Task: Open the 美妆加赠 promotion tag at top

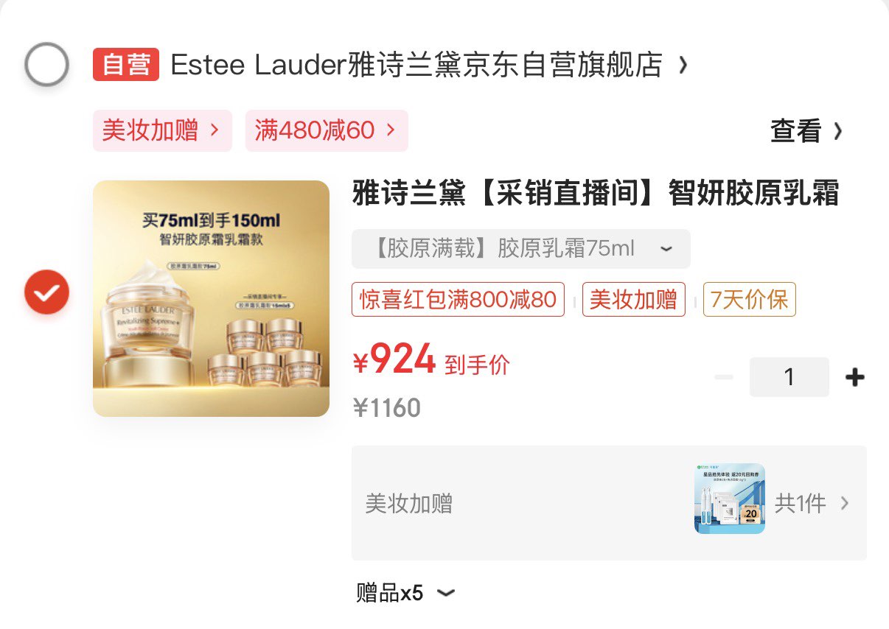Action: (162, 131)
